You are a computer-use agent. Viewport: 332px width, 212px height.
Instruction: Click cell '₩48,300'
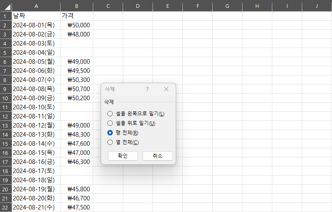77,134
